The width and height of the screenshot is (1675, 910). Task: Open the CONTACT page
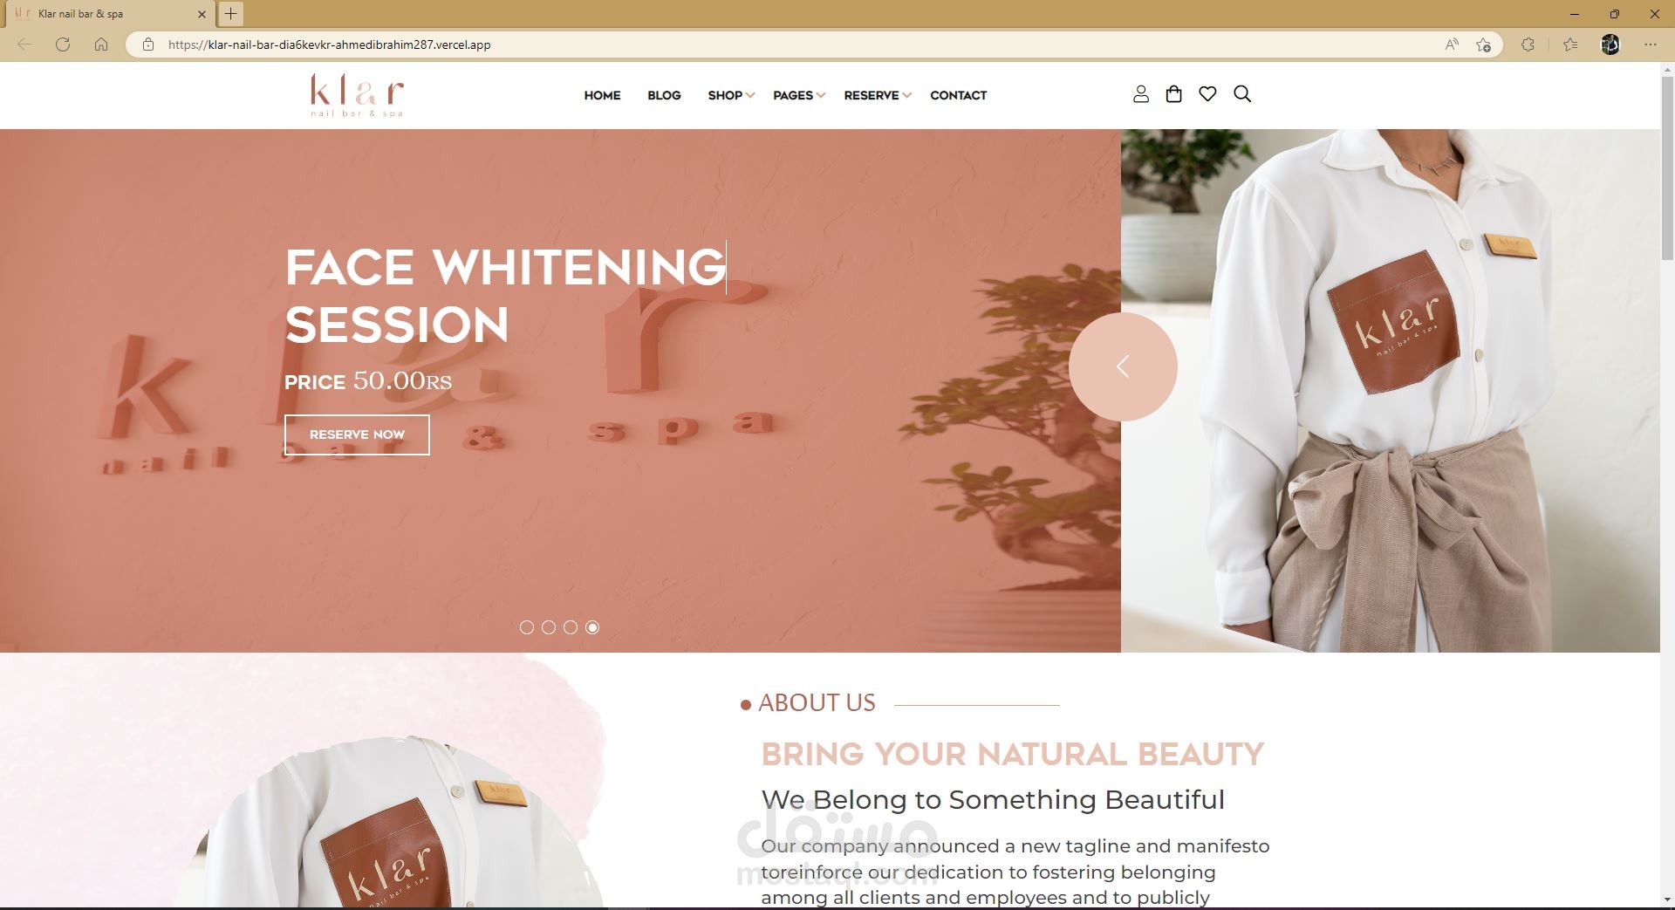958,95
